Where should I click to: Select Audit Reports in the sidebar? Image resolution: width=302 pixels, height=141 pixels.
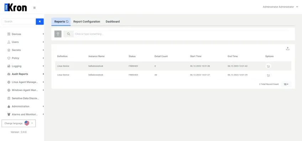click(20, 74)
